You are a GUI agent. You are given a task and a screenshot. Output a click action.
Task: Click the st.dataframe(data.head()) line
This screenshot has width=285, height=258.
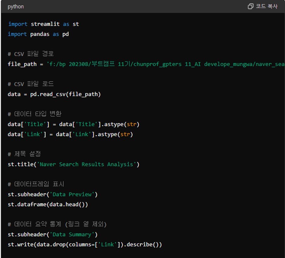click(48, 204)
